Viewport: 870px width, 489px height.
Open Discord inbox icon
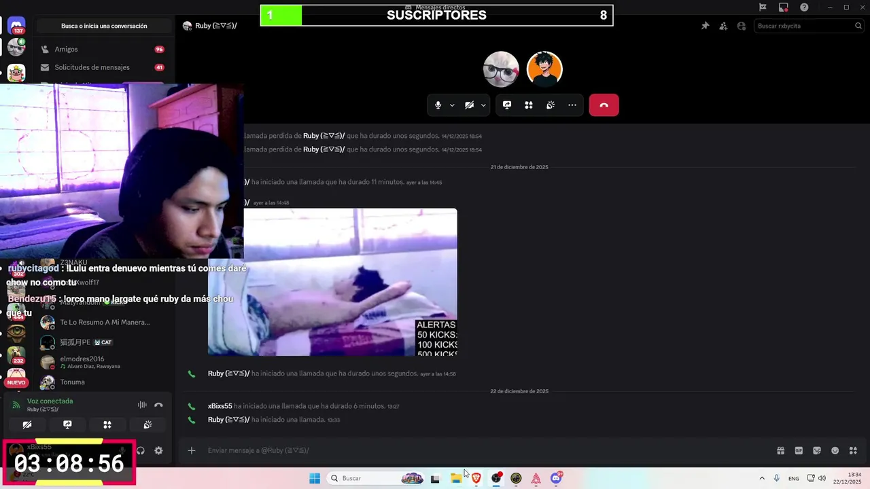(784, 7)
